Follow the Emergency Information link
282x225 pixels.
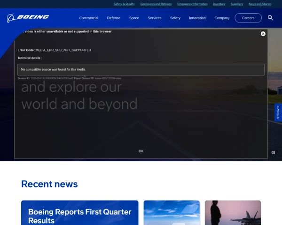point(192,4)
